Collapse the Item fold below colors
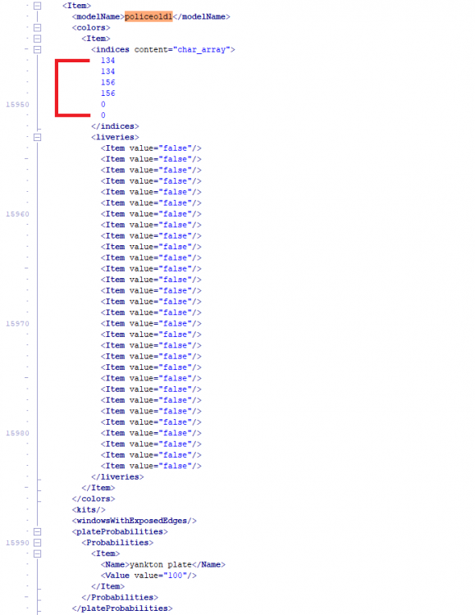This screenshot has width=475, height=615. [37, 39]
